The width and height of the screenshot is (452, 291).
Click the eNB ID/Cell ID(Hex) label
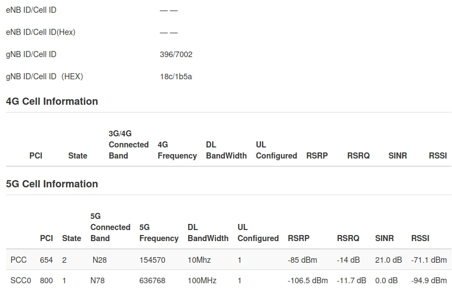pos(41,32)
